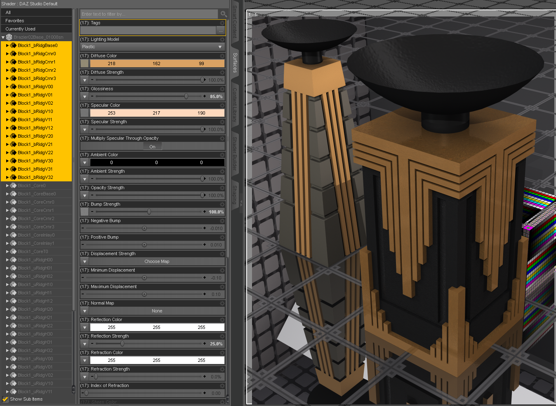Open the gear menu for Reflection Color

pyautogui.click(x=222, y=319)
